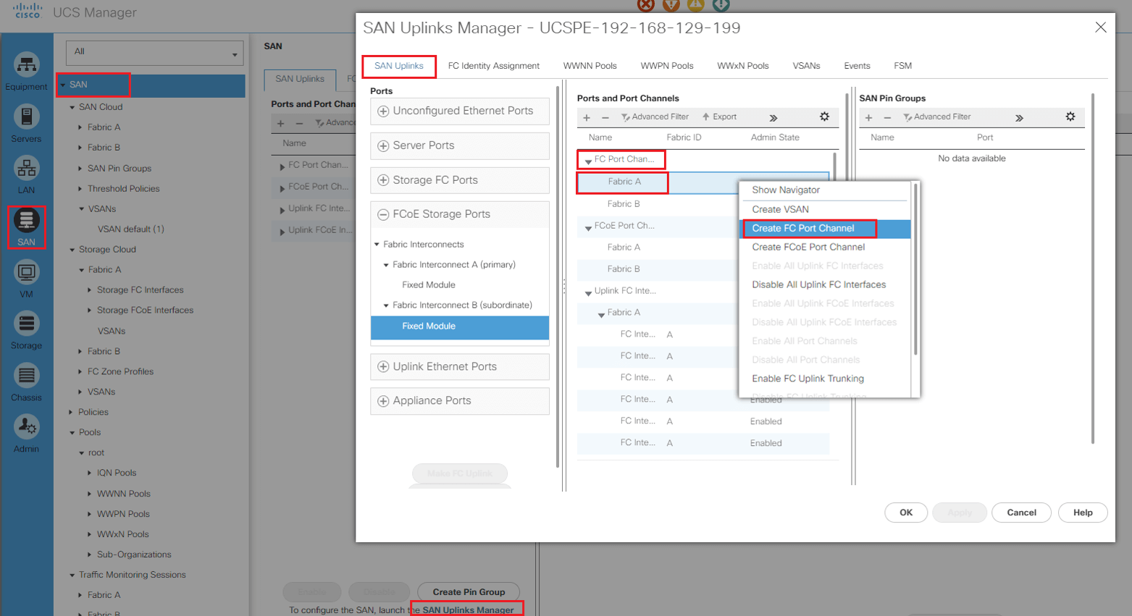Switch to the WWPN Pools tab
This screenshot has width=1132, height=616.
pyautogui.click(x=666, y=66)
